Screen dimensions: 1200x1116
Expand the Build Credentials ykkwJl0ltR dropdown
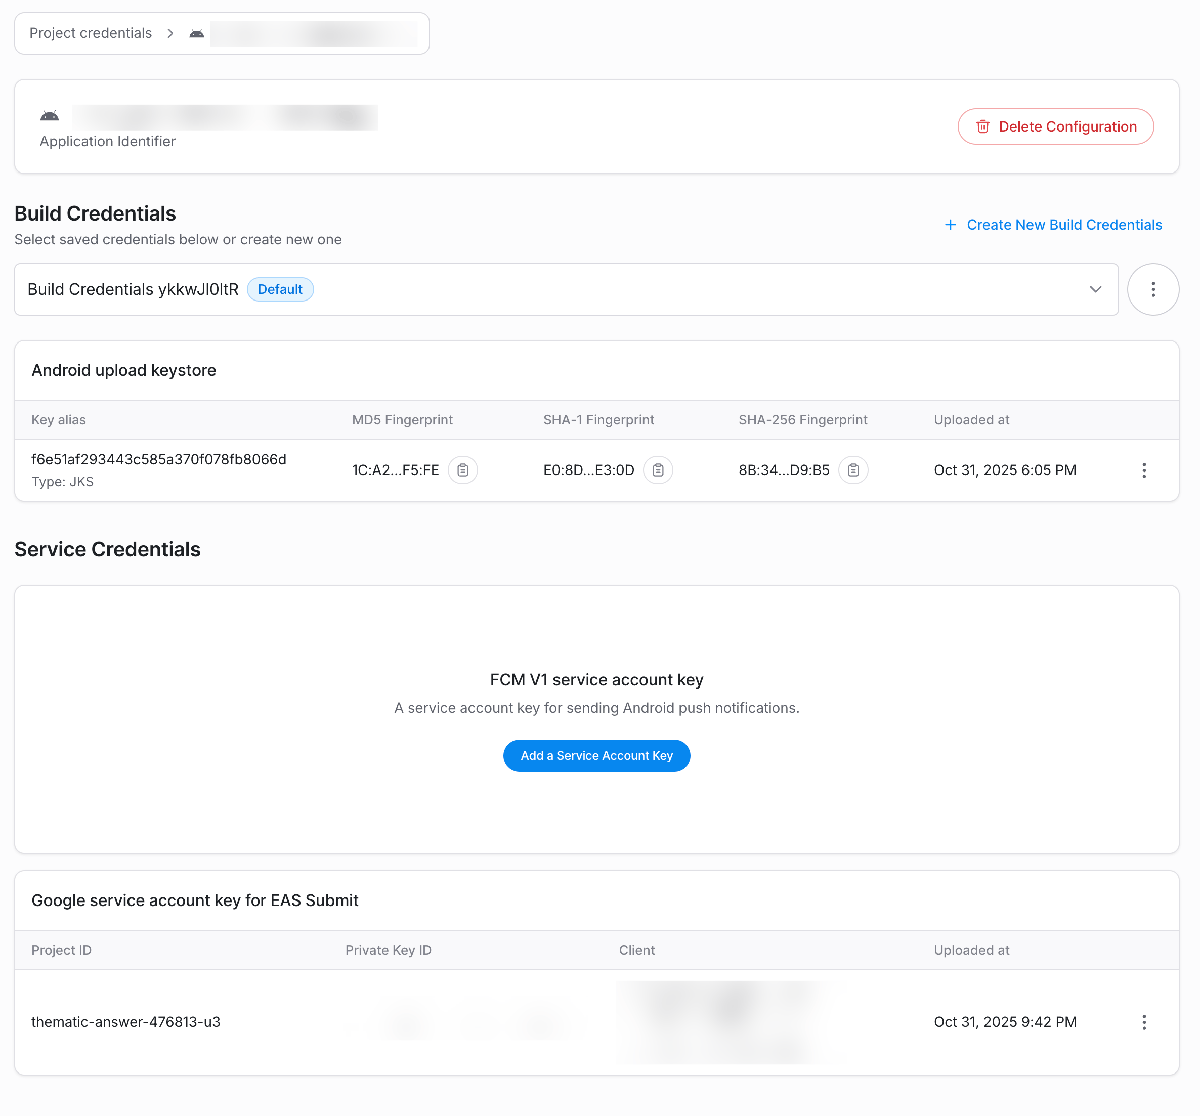point(1096,290)
